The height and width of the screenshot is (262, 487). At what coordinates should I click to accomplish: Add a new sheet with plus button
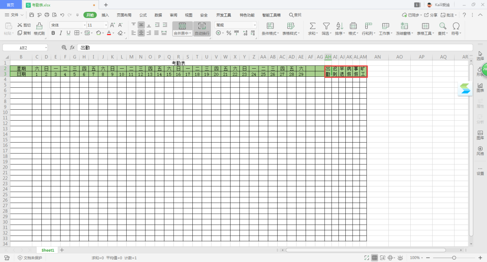coord(62,250)
